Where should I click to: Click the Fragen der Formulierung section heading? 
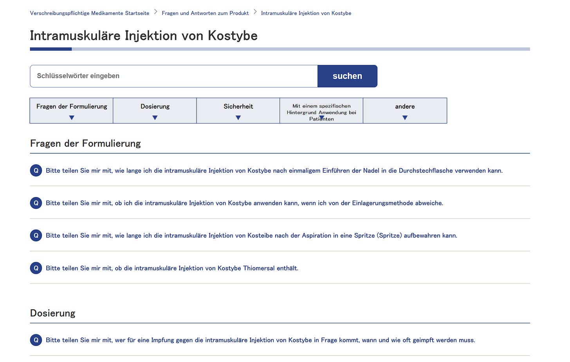[85, 143]
